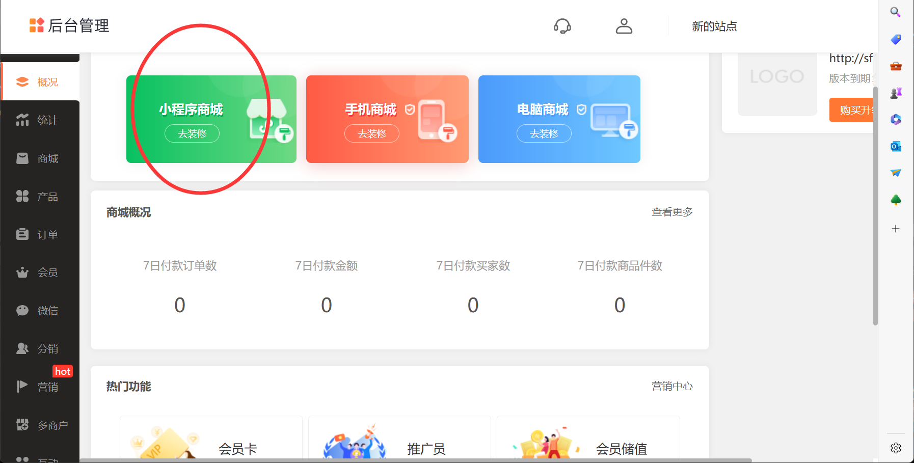
Task: Open the 微信 WeChat sidebar icon
Action: pyautogui.click(x=22, y=311)
